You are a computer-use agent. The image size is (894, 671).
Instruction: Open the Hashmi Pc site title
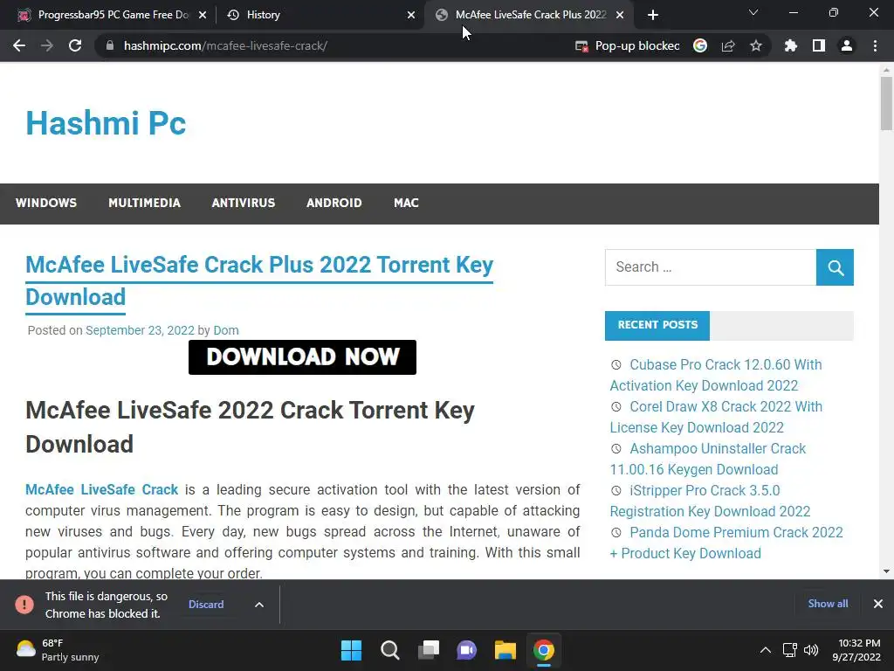pos(106,122)
